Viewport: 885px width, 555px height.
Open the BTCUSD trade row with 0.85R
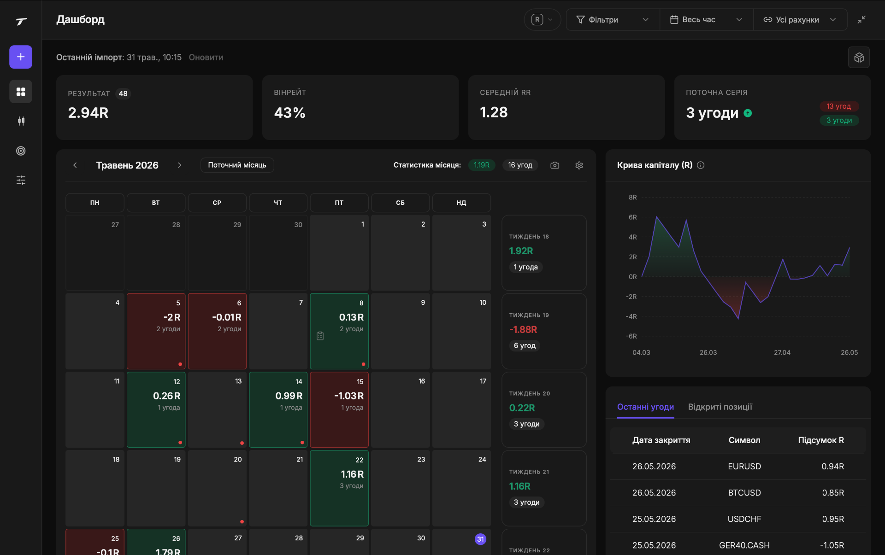pos(738,493)
